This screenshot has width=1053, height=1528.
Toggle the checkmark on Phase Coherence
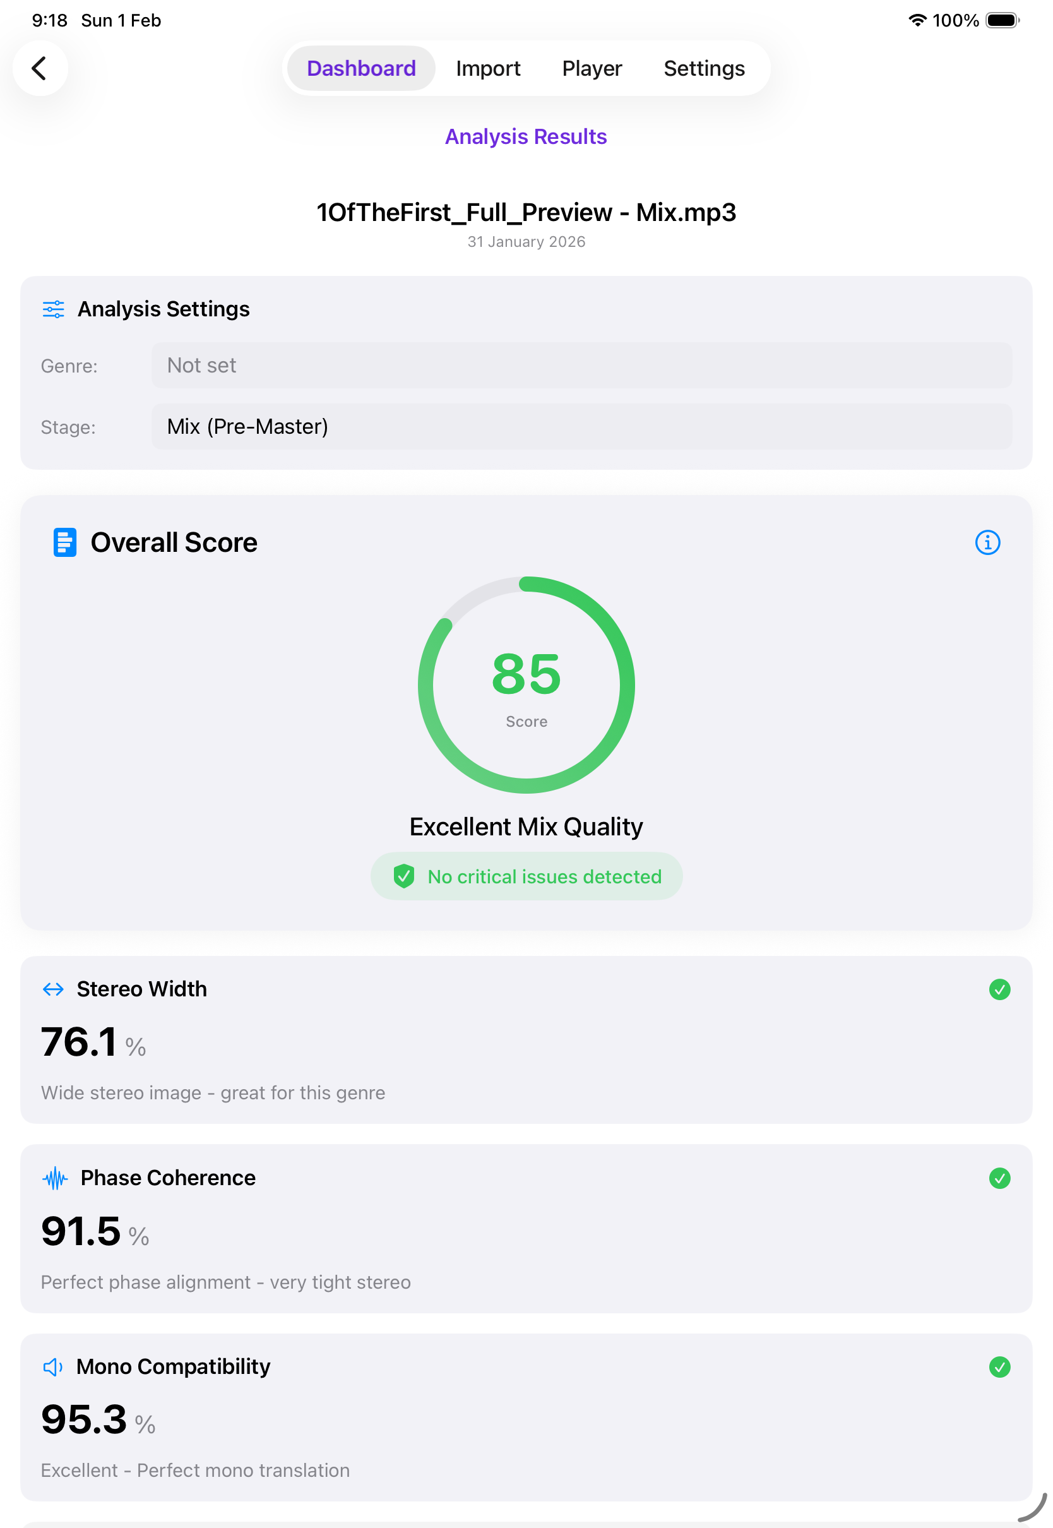(x=999, y=1178)
